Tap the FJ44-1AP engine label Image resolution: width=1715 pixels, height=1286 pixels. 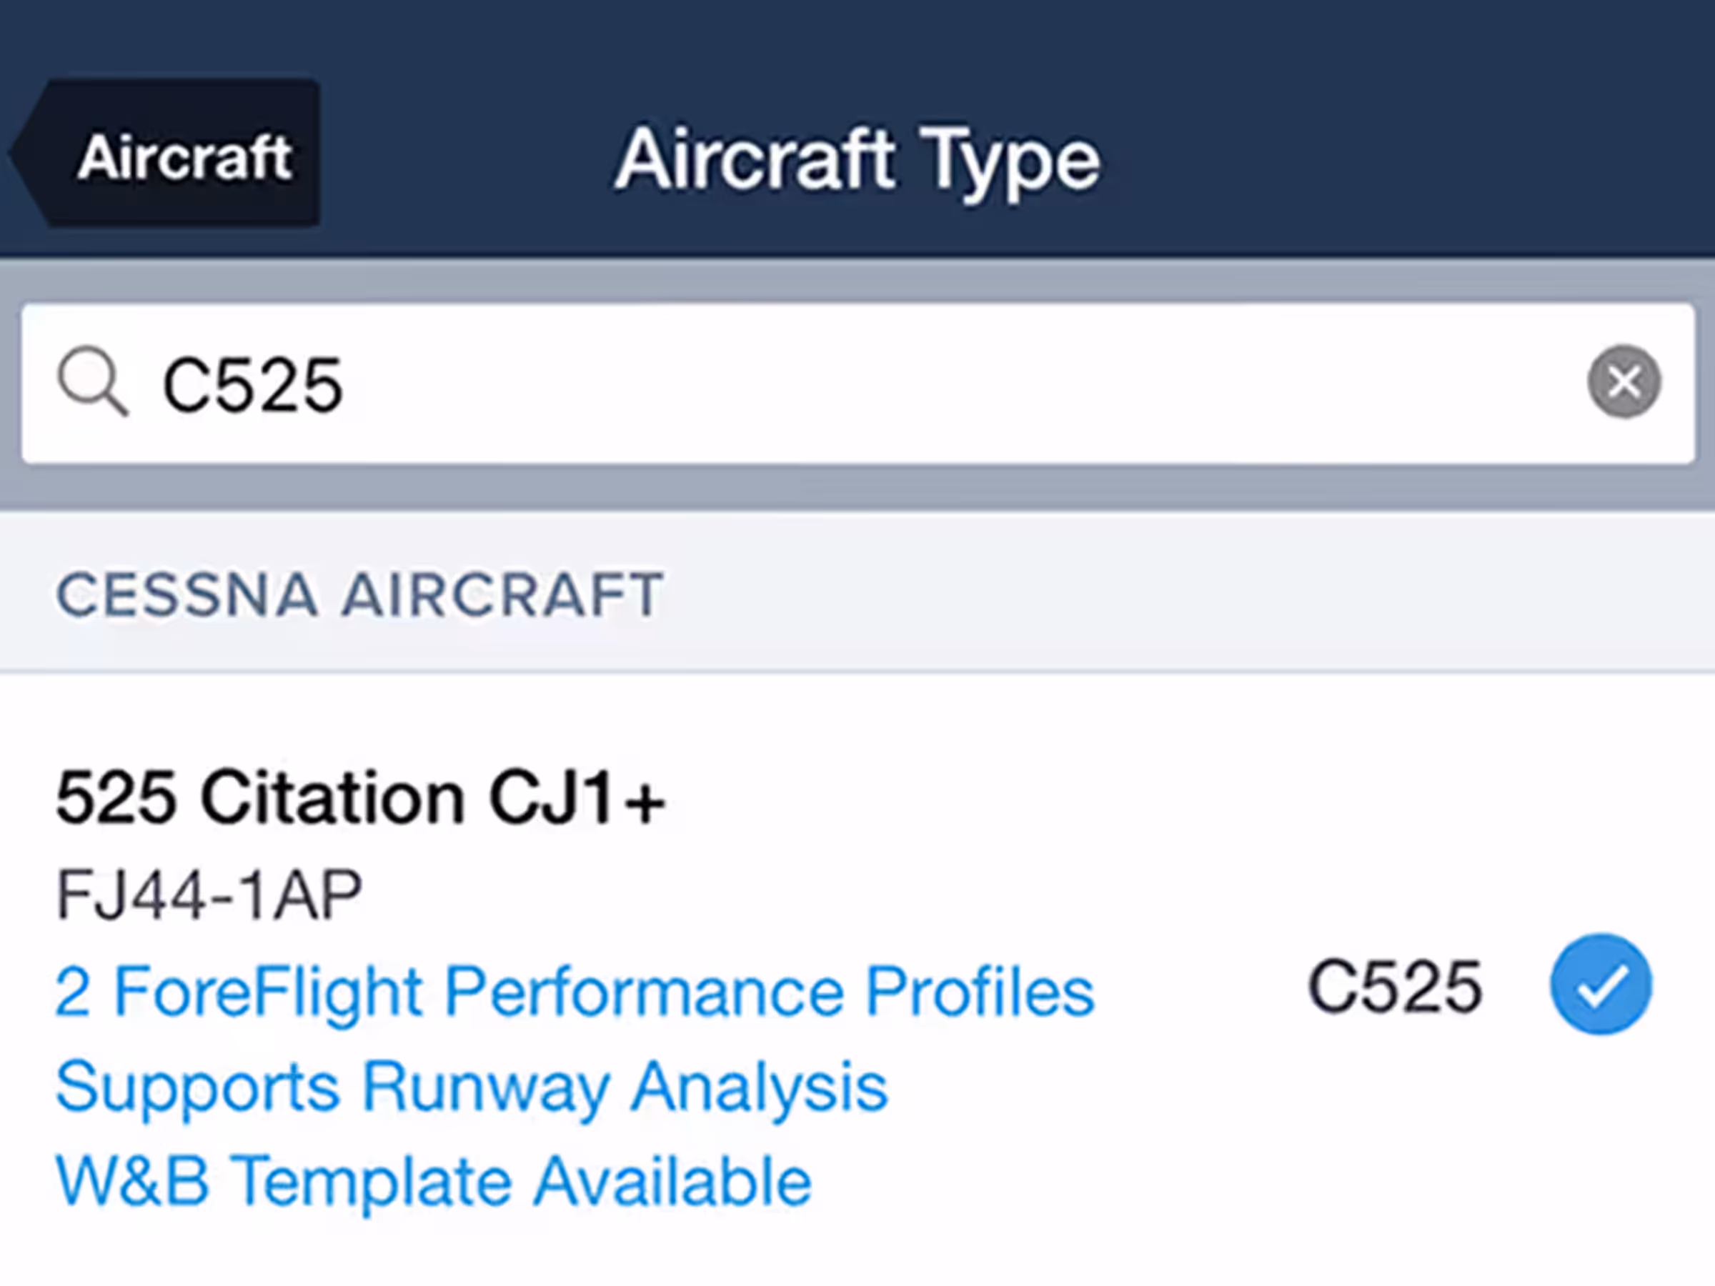(x=209, y=894)
